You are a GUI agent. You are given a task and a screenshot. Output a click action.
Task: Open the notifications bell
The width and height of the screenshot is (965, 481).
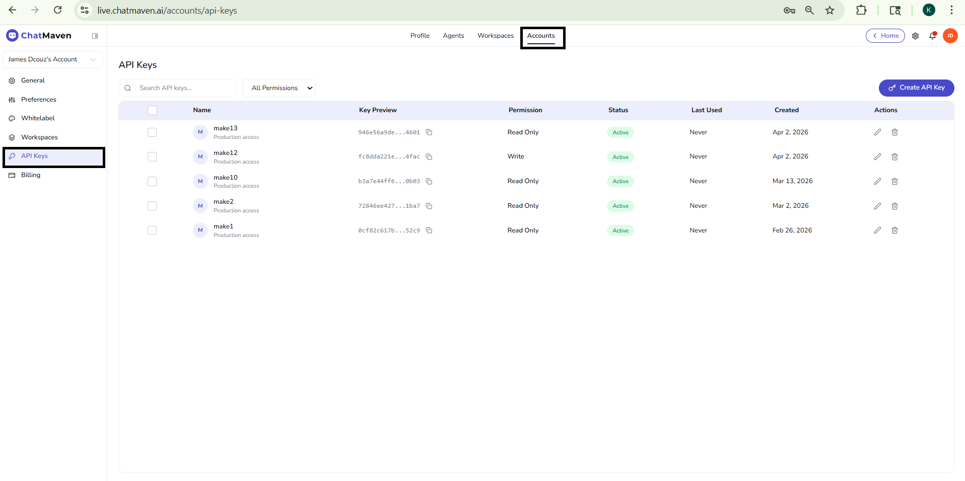click(932, 36)
